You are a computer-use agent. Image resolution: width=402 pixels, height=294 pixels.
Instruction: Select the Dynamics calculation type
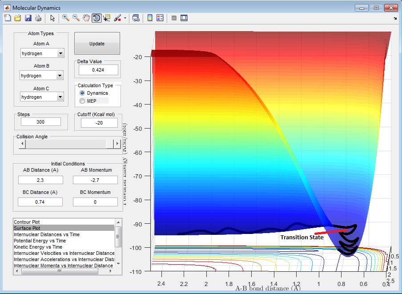tap(82, 93)
